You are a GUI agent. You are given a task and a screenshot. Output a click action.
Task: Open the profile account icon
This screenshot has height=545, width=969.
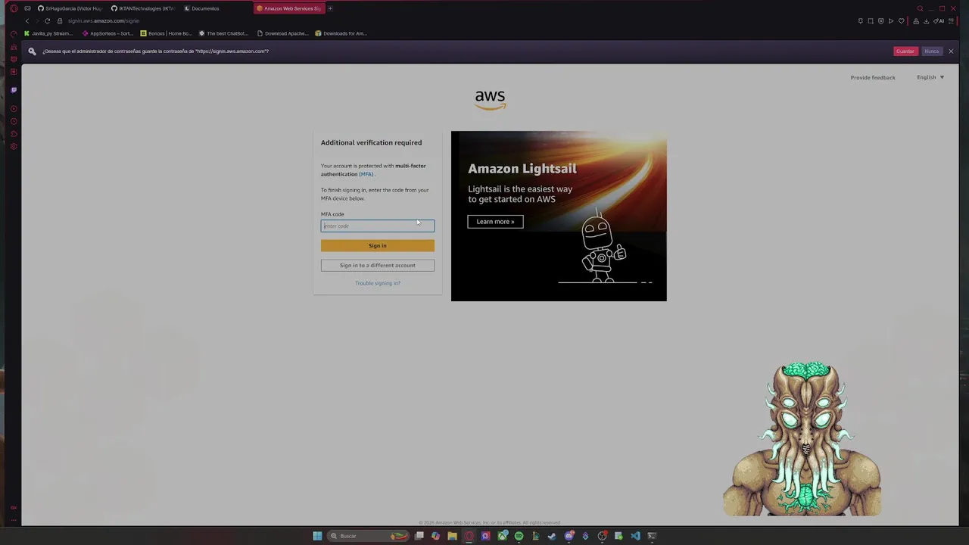tap(916, 20)
